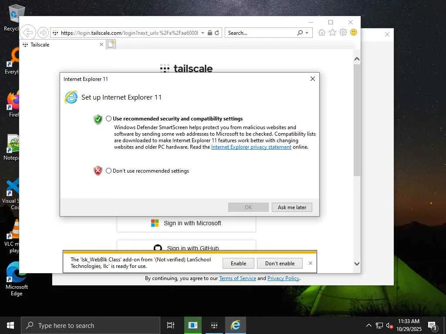Close the Internet Explorer 11 setup dialog
446x334 pixels.
click(313, 79)
